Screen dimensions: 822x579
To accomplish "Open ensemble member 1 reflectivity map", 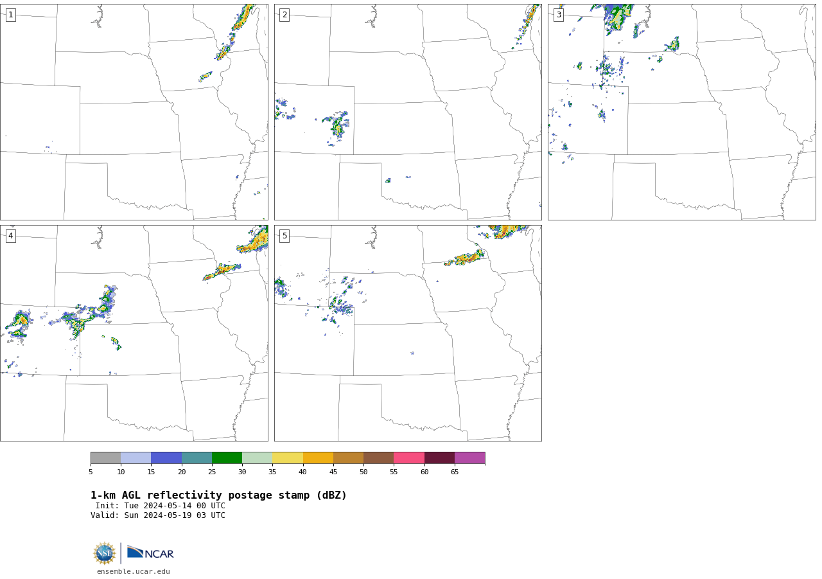I will click(134, 112).
